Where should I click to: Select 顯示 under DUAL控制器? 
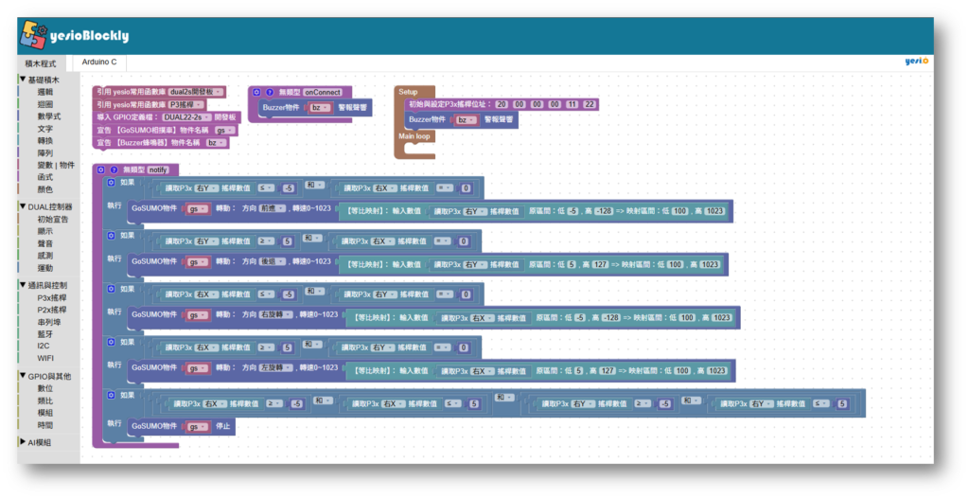pos(45,231)
